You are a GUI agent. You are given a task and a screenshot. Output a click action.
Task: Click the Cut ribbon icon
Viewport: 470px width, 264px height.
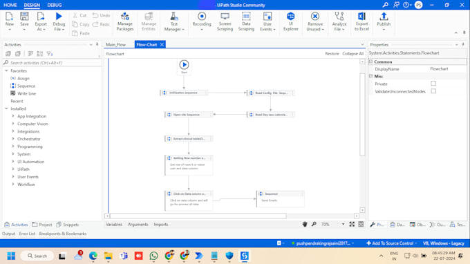click(x=79, y=15)
